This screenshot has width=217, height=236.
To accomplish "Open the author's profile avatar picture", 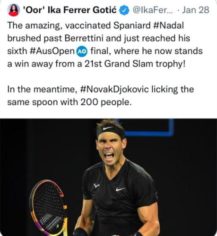I will 14,10.
